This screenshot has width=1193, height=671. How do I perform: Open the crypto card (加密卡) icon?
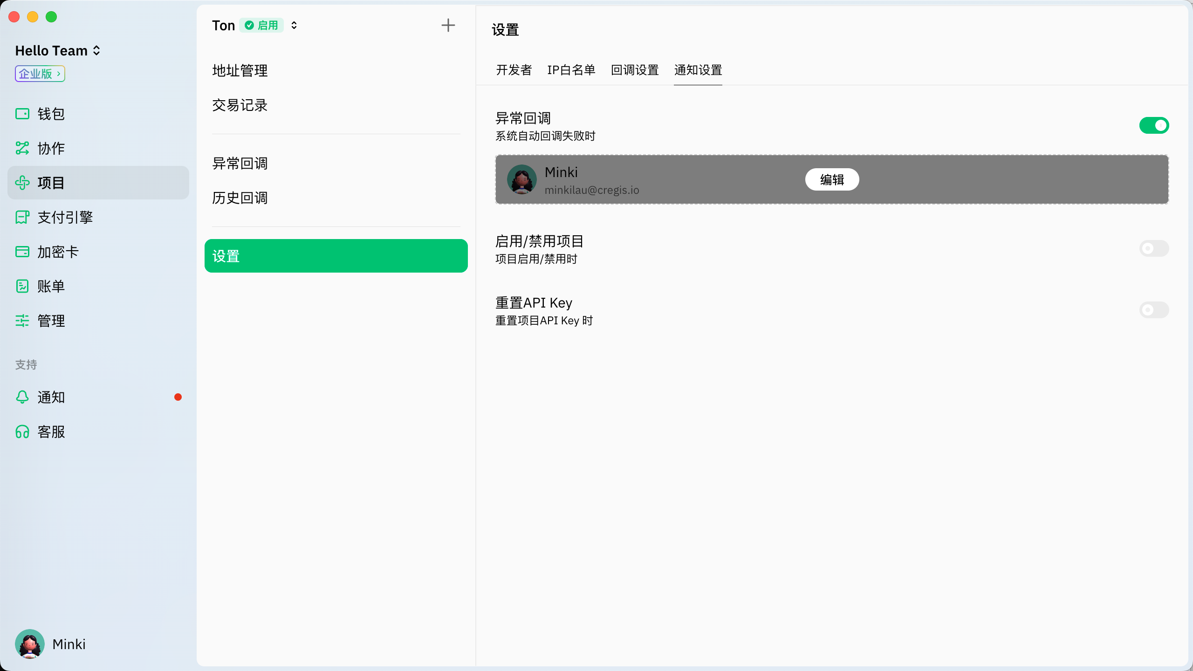point(22,252)
